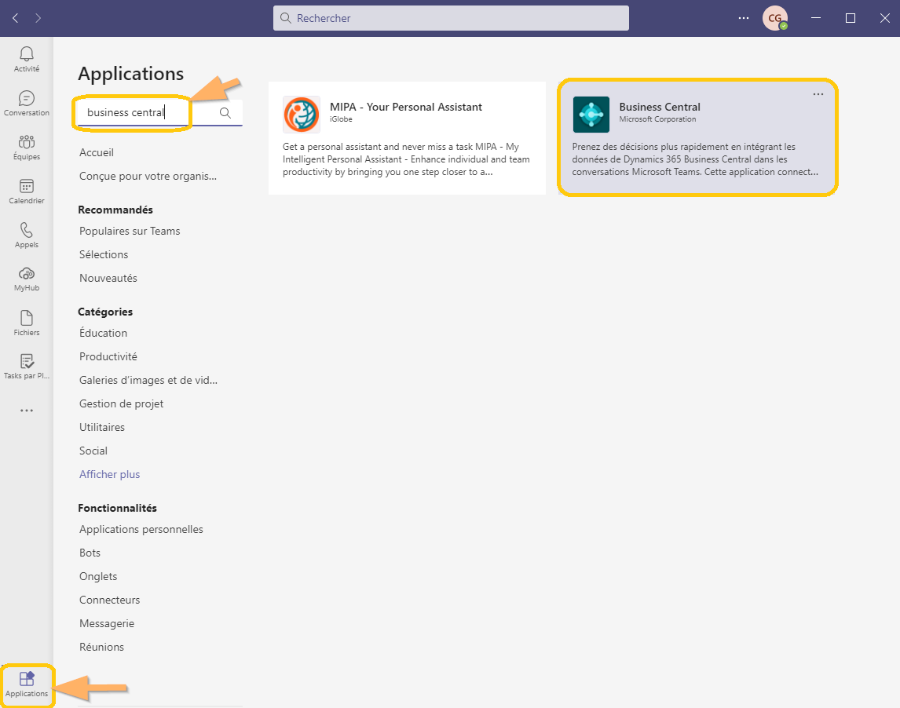Viewport: 900px width, 708px height.
Task: Click Afficher plus link
Action: 110,475
